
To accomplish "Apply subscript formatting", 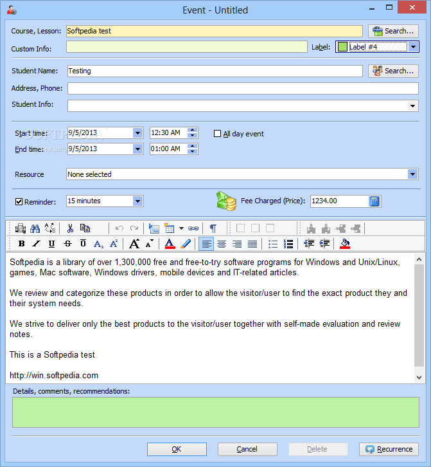I will pyautogui.click(x=98, y=244).
